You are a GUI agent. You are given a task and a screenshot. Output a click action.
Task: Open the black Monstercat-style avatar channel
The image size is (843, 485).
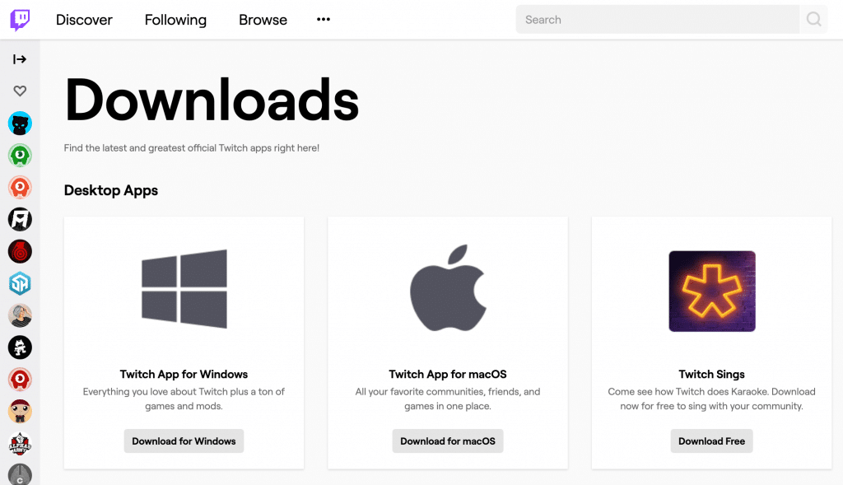tap(20, 347)
